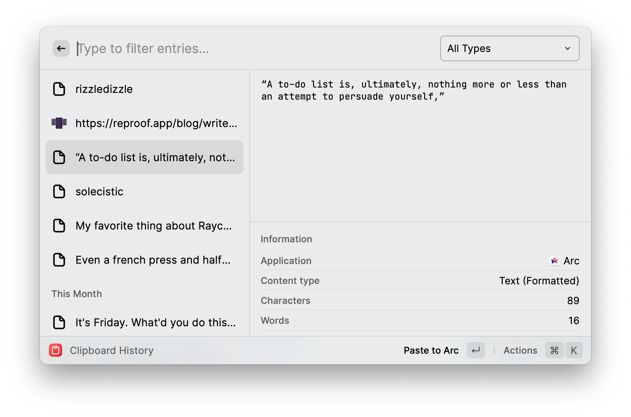Select the rizzledizzle clipboard entry

point(144,89)
